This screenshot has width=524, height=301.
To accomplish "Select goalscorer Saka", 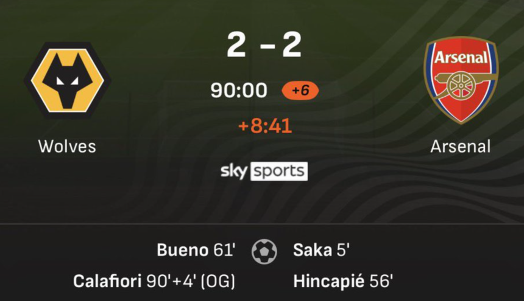I will [x=313, y=250].
